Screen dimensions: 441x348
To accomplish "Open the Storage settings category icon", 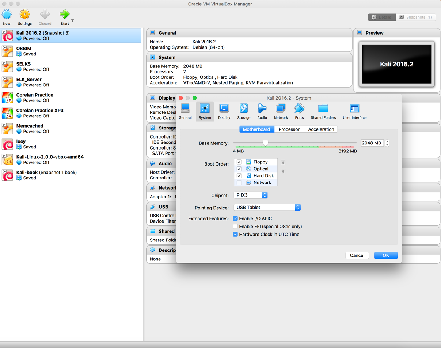I will point(244,111).
